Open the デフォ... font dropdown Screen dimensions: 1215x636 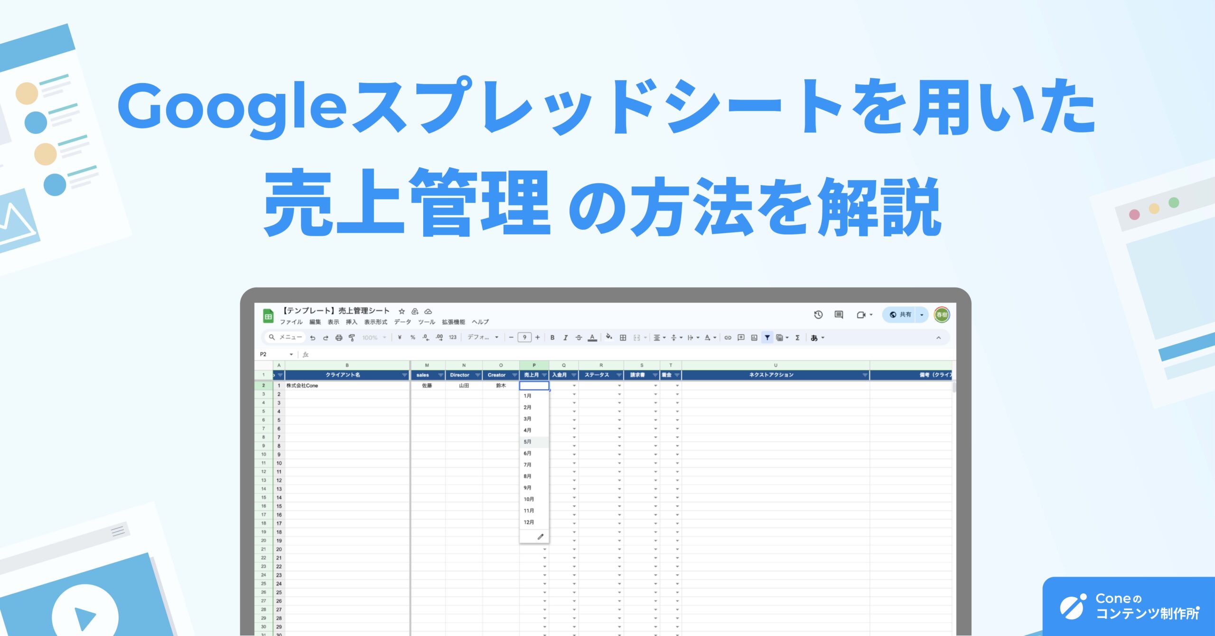click(483, 337)
